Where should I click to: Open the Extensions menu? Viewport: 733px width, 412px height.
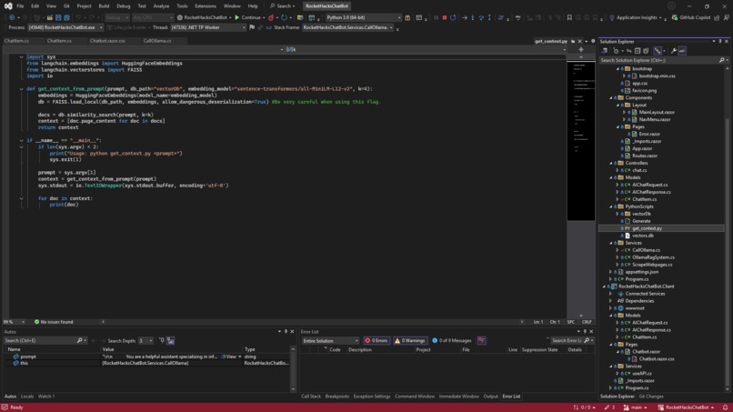(x=206, y=6)
